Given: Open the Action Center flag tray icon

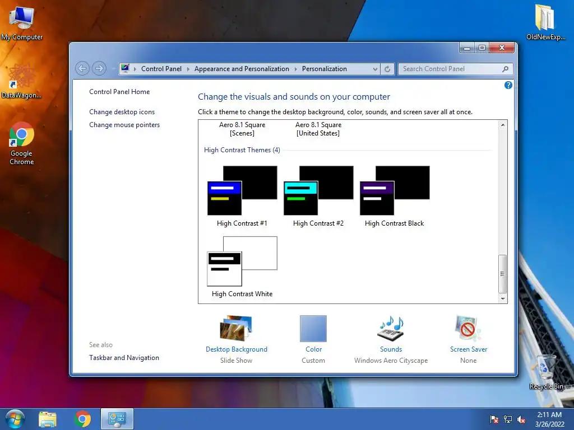Looking at the screenshot, I should tap(494, 419).
